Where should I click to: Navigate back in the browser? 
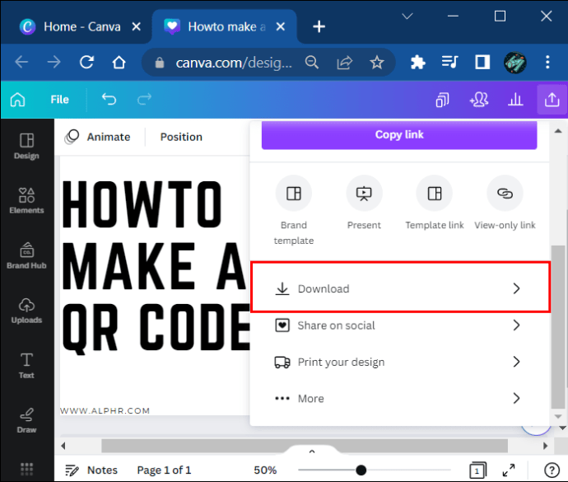click(x=21, y=63)
